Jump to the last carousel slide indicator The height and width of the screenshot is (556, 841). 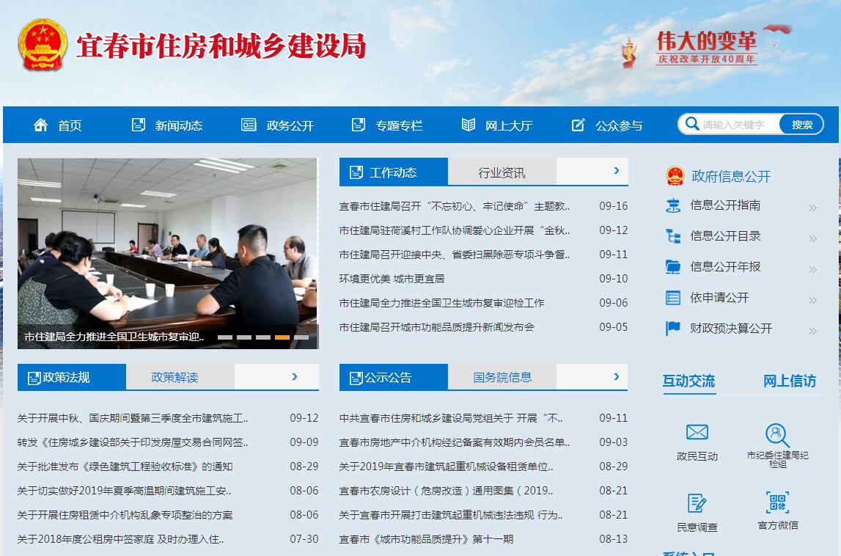pyautogui.click(x=301, y=337)
